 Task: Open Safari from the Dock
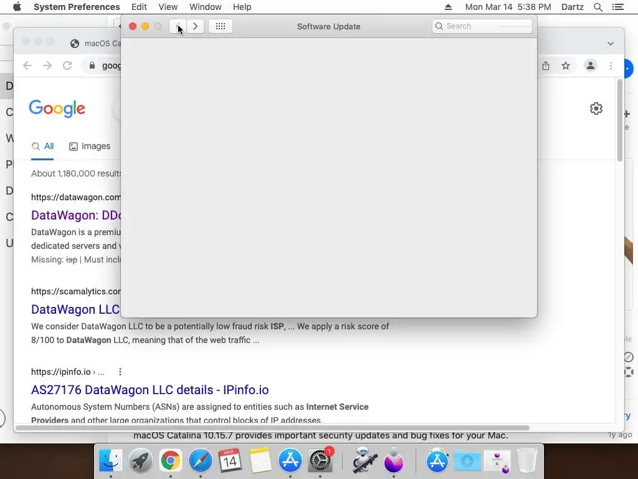[200, 461]
